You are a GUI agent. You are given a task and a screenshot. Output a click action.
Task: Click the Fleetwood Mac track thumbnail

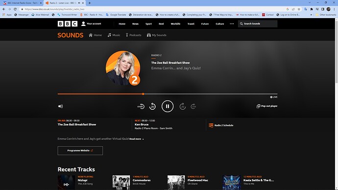coord(176,183)
